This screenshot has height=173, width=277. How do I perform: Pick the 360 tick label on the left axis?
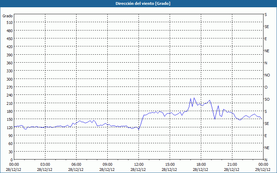[x=10, y=63]
